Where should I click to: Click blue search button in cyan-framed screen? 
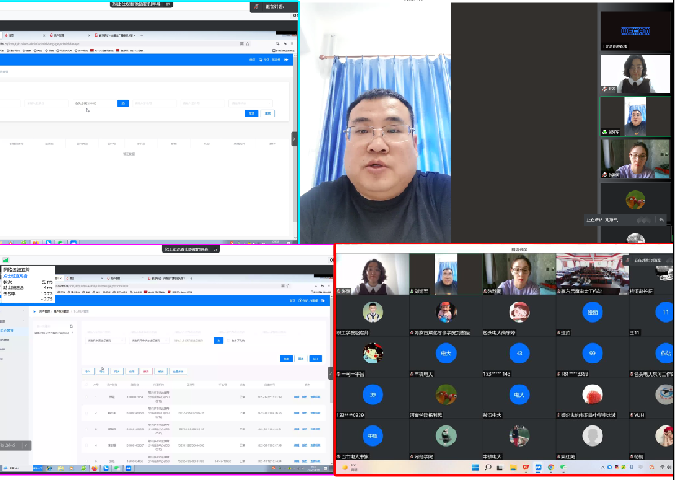(x=251, y=113)
